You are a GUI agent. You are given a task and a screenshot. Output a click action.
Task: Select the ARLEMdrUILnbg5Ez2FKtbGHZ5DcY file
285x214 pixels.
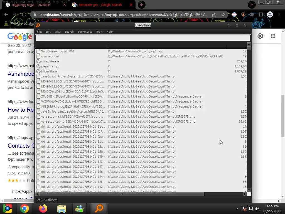[141, 106]
